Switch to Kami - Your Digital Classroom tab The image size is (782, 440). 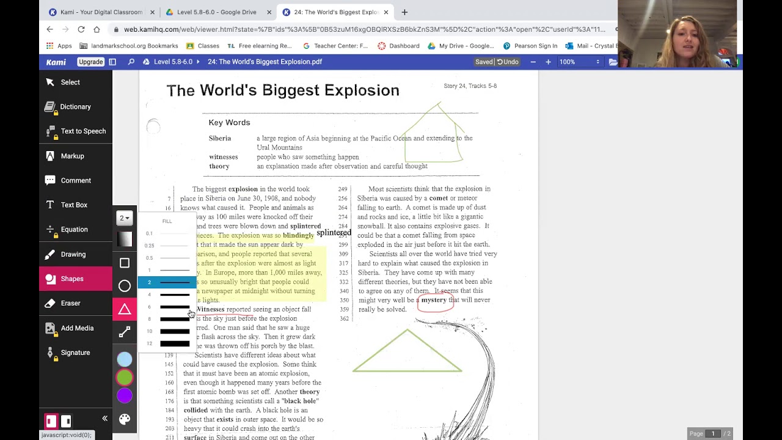(101, 12)
